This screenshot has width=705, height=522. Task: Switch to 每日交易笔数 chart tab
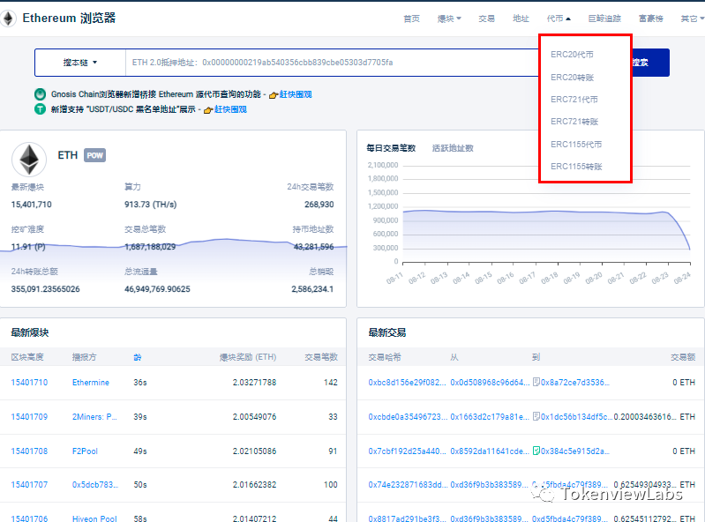[391, 148]
